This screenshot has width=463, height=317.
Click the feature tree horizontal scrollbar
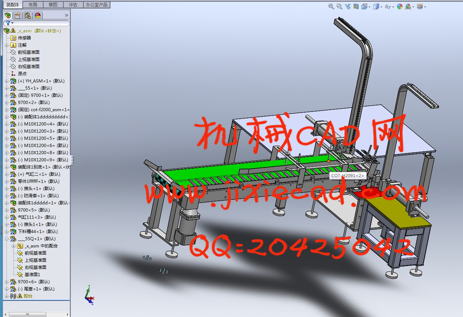tap(27, 314)
